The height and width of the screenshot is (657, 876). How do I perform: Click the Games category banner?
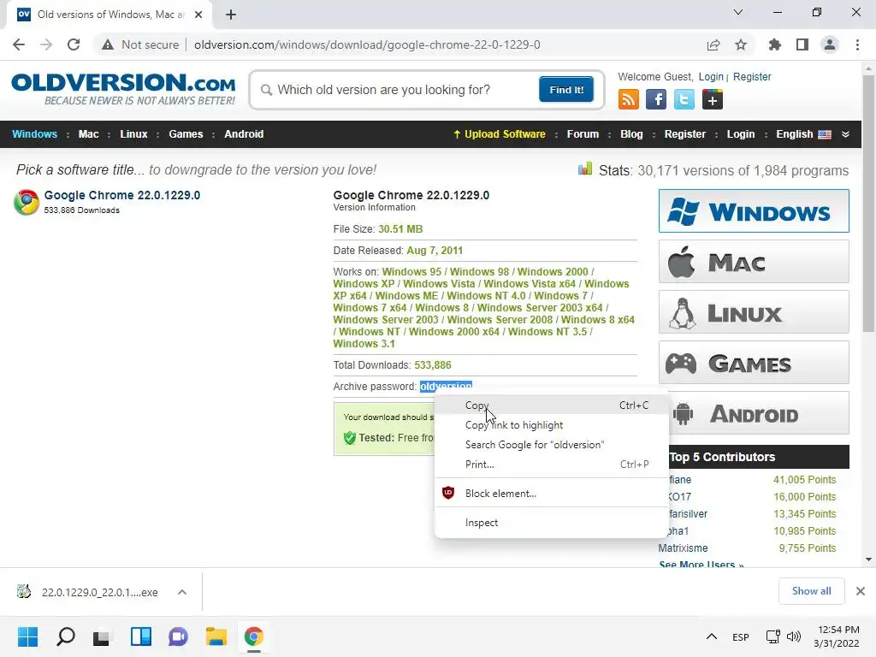[x=754, y=363]
